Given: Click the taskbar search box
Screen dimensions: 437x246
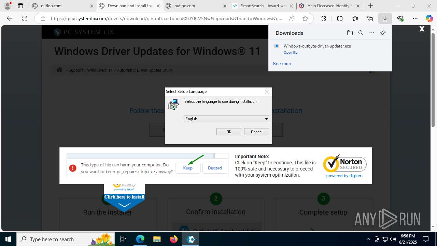Looking at the screenshot, I should (66, 239).
